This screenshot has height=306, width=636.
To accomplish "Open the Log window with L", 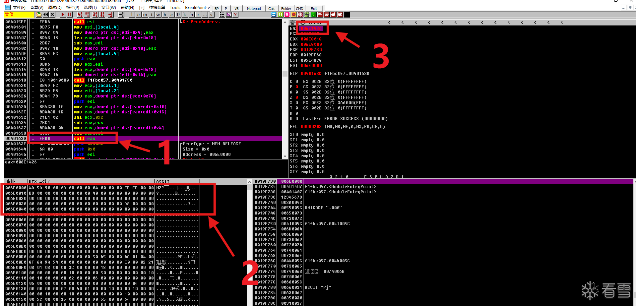I will [132, 15].
